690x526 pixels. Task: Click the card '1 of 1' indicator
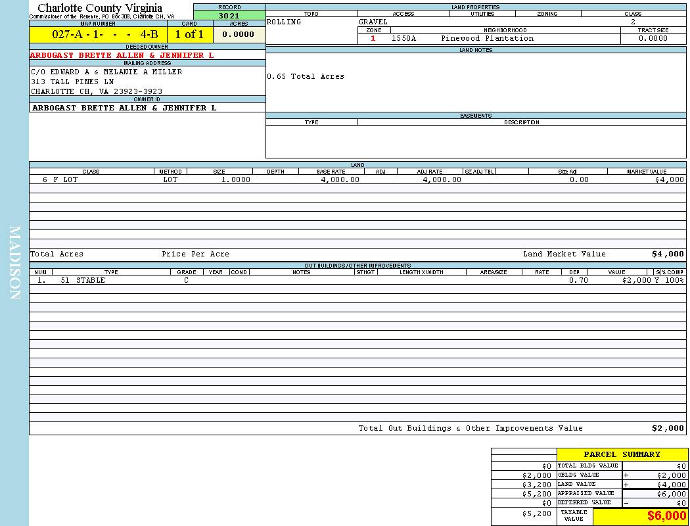189,35
